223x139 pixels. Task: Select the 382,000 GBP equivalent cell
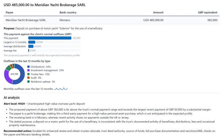coord(212,20)
